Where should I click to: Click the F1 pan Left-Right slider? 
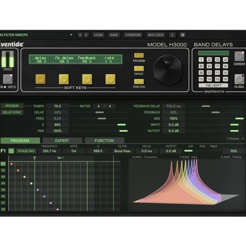pos(203,151)
